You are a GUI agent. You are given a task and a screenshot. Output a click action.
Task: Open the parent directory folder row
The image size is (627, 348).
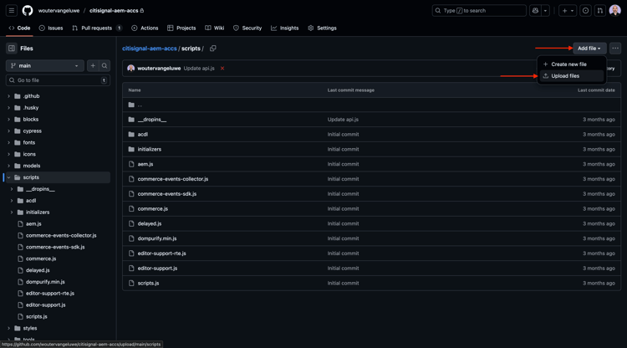371,105
